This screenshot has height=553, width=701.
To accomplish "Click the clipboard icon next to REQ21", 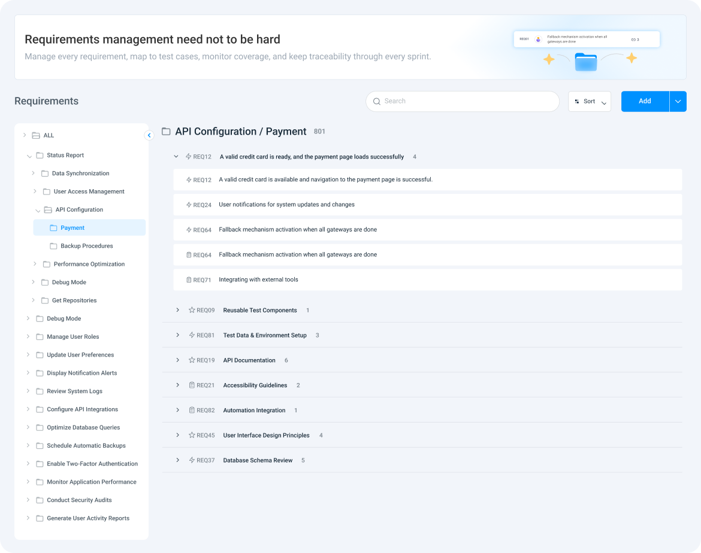I will tap(192, 385).
